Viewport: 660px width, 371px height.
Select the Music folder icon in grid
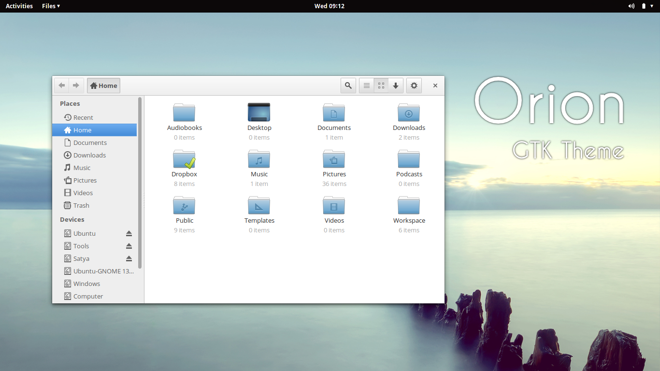259,158
